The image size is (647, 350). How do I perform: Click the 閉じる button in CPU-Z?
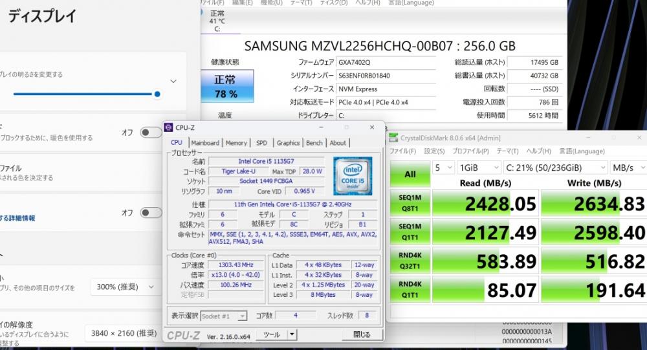362,334
